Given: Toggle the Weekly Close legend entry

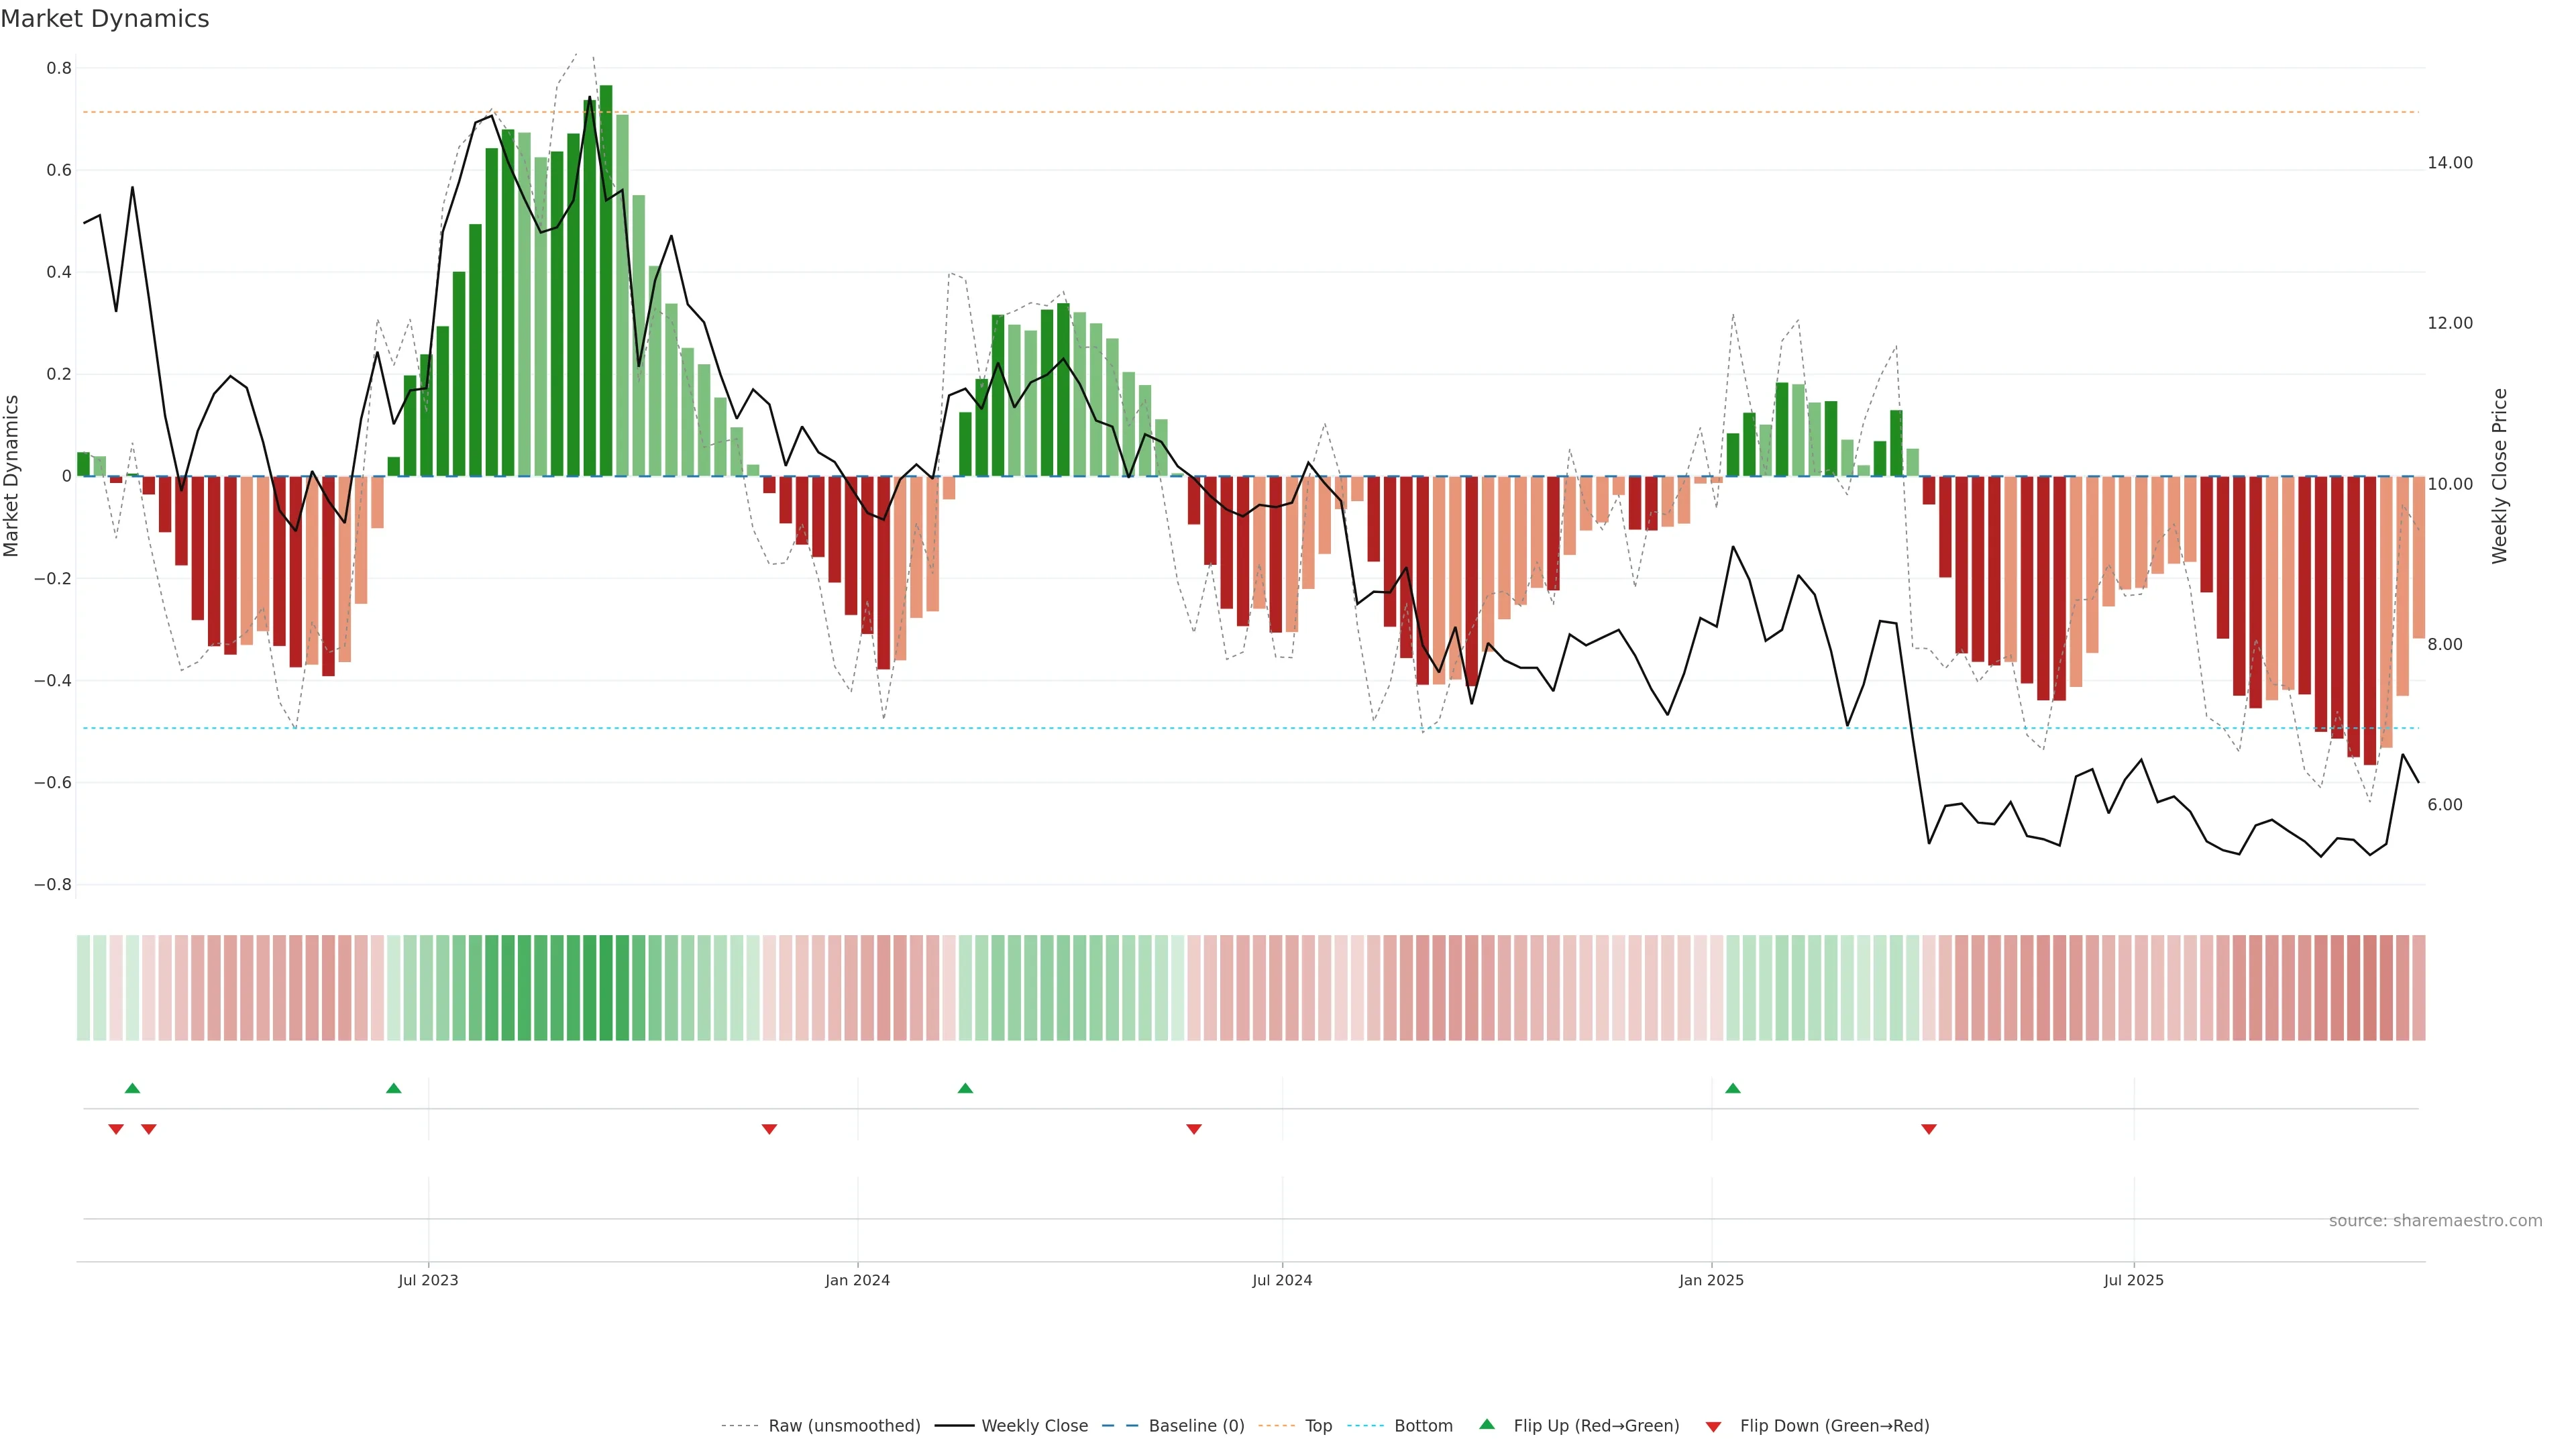Looking at the screenshot, I should (x=1033, y=1426).
